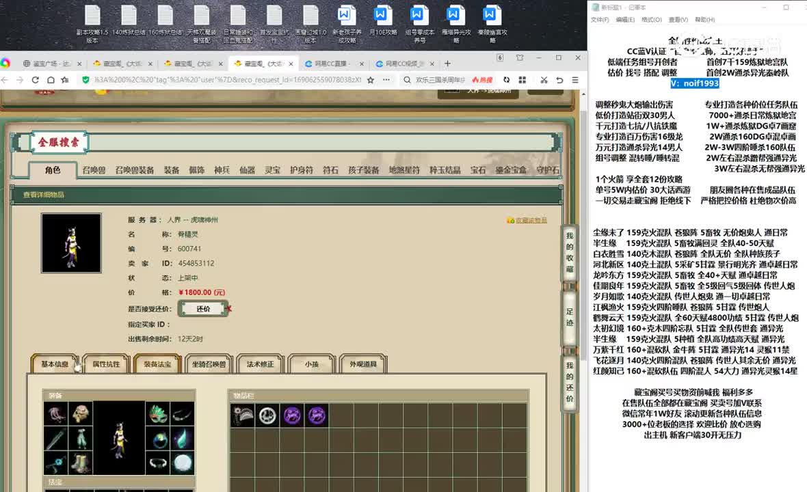Open the 属性抗性 detail tab

106,364
